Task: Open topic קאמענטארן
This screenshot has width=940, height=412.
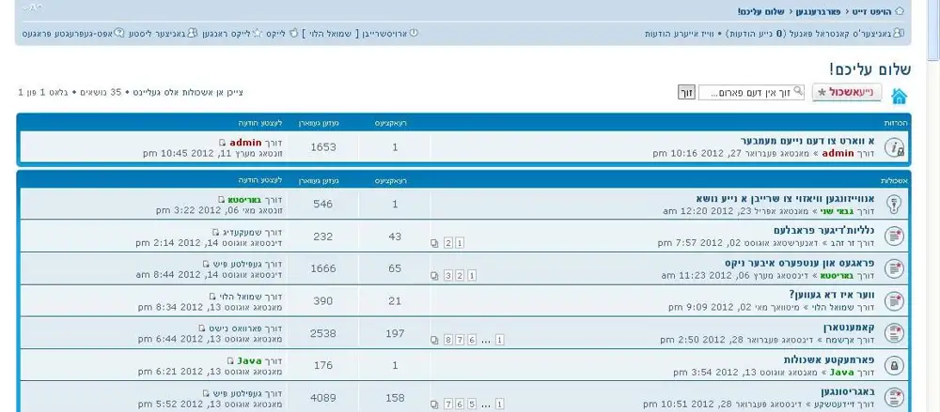Action: [849, 328]
